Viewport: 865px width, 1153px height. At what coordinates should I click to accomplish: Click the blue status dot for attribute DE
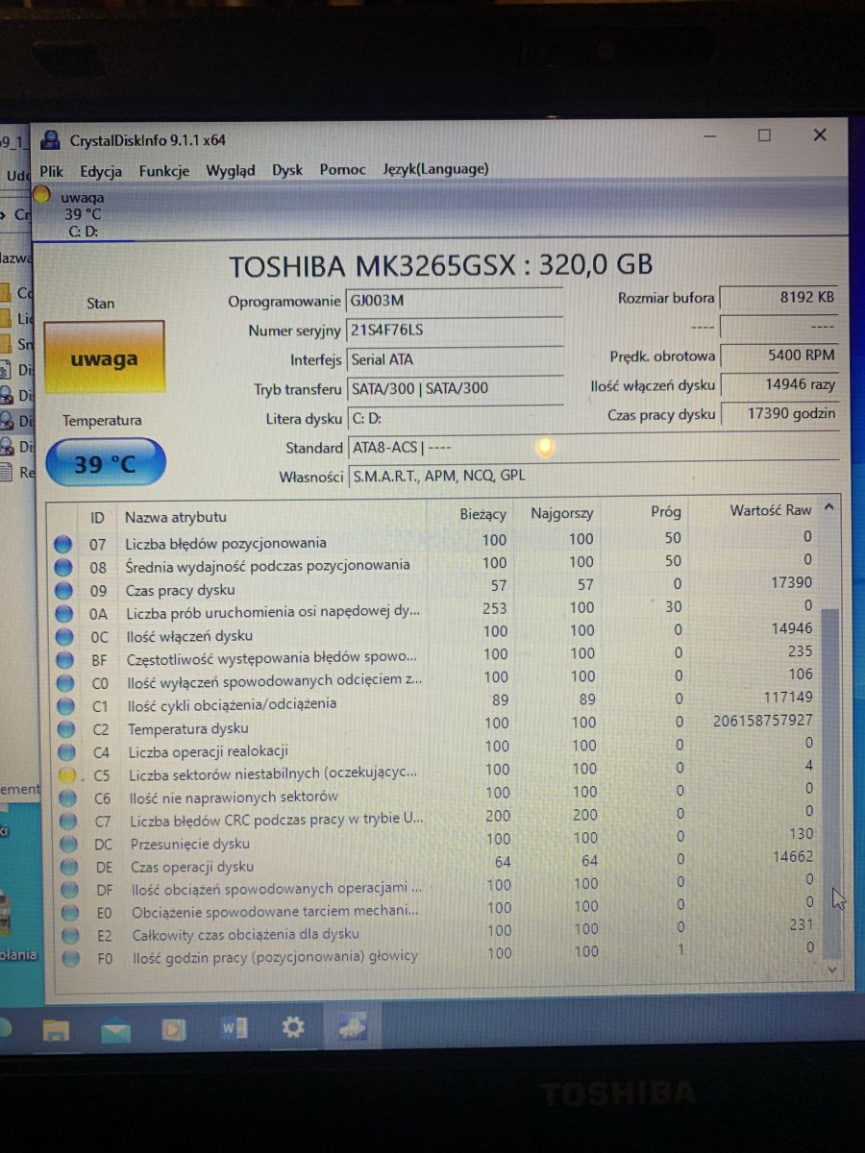(69, 867)
